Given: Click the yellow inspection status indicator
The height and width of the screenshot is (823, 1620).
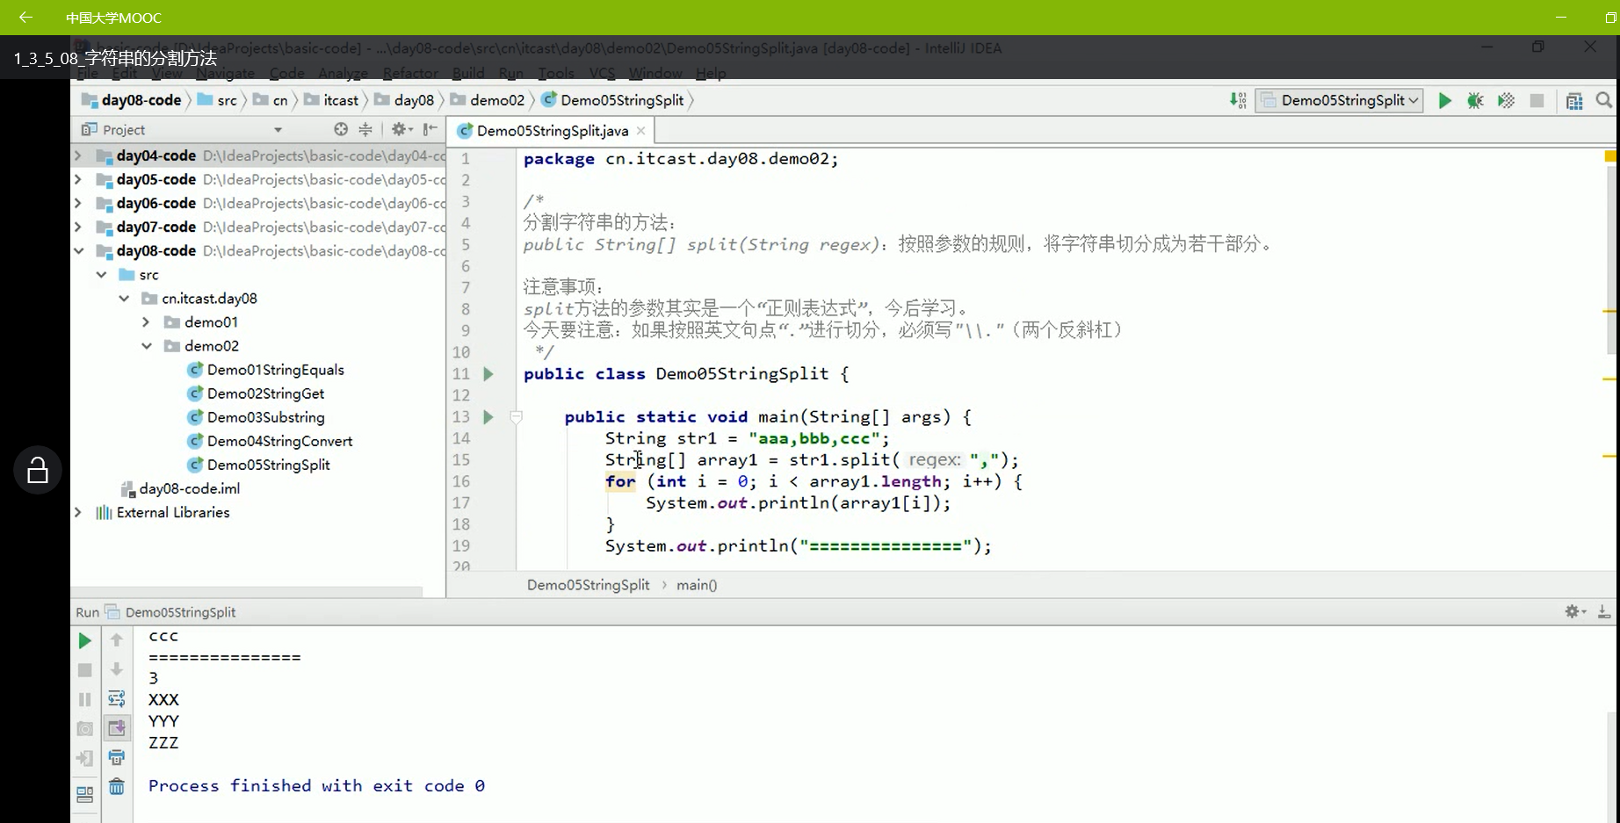Looking at the screenshot, I should point(1610,156).
